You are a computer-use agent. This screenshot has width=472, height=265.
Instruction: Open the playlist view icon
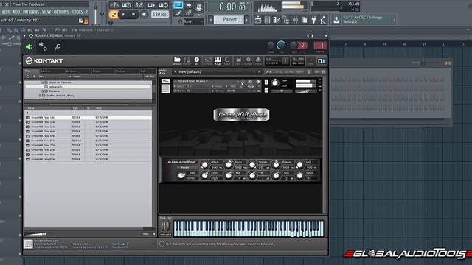(x=258, y=20)
